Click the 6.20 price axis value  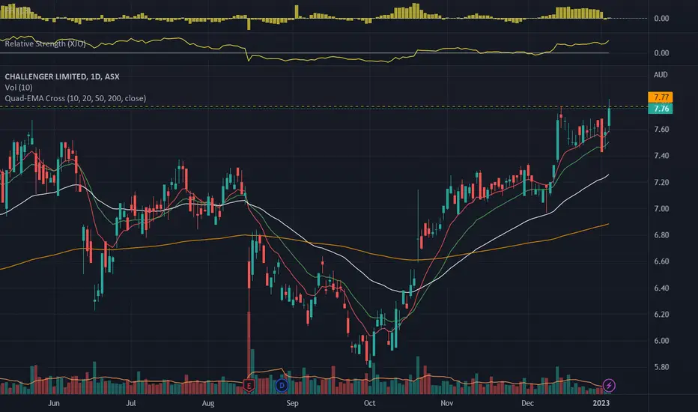point(661,315)
